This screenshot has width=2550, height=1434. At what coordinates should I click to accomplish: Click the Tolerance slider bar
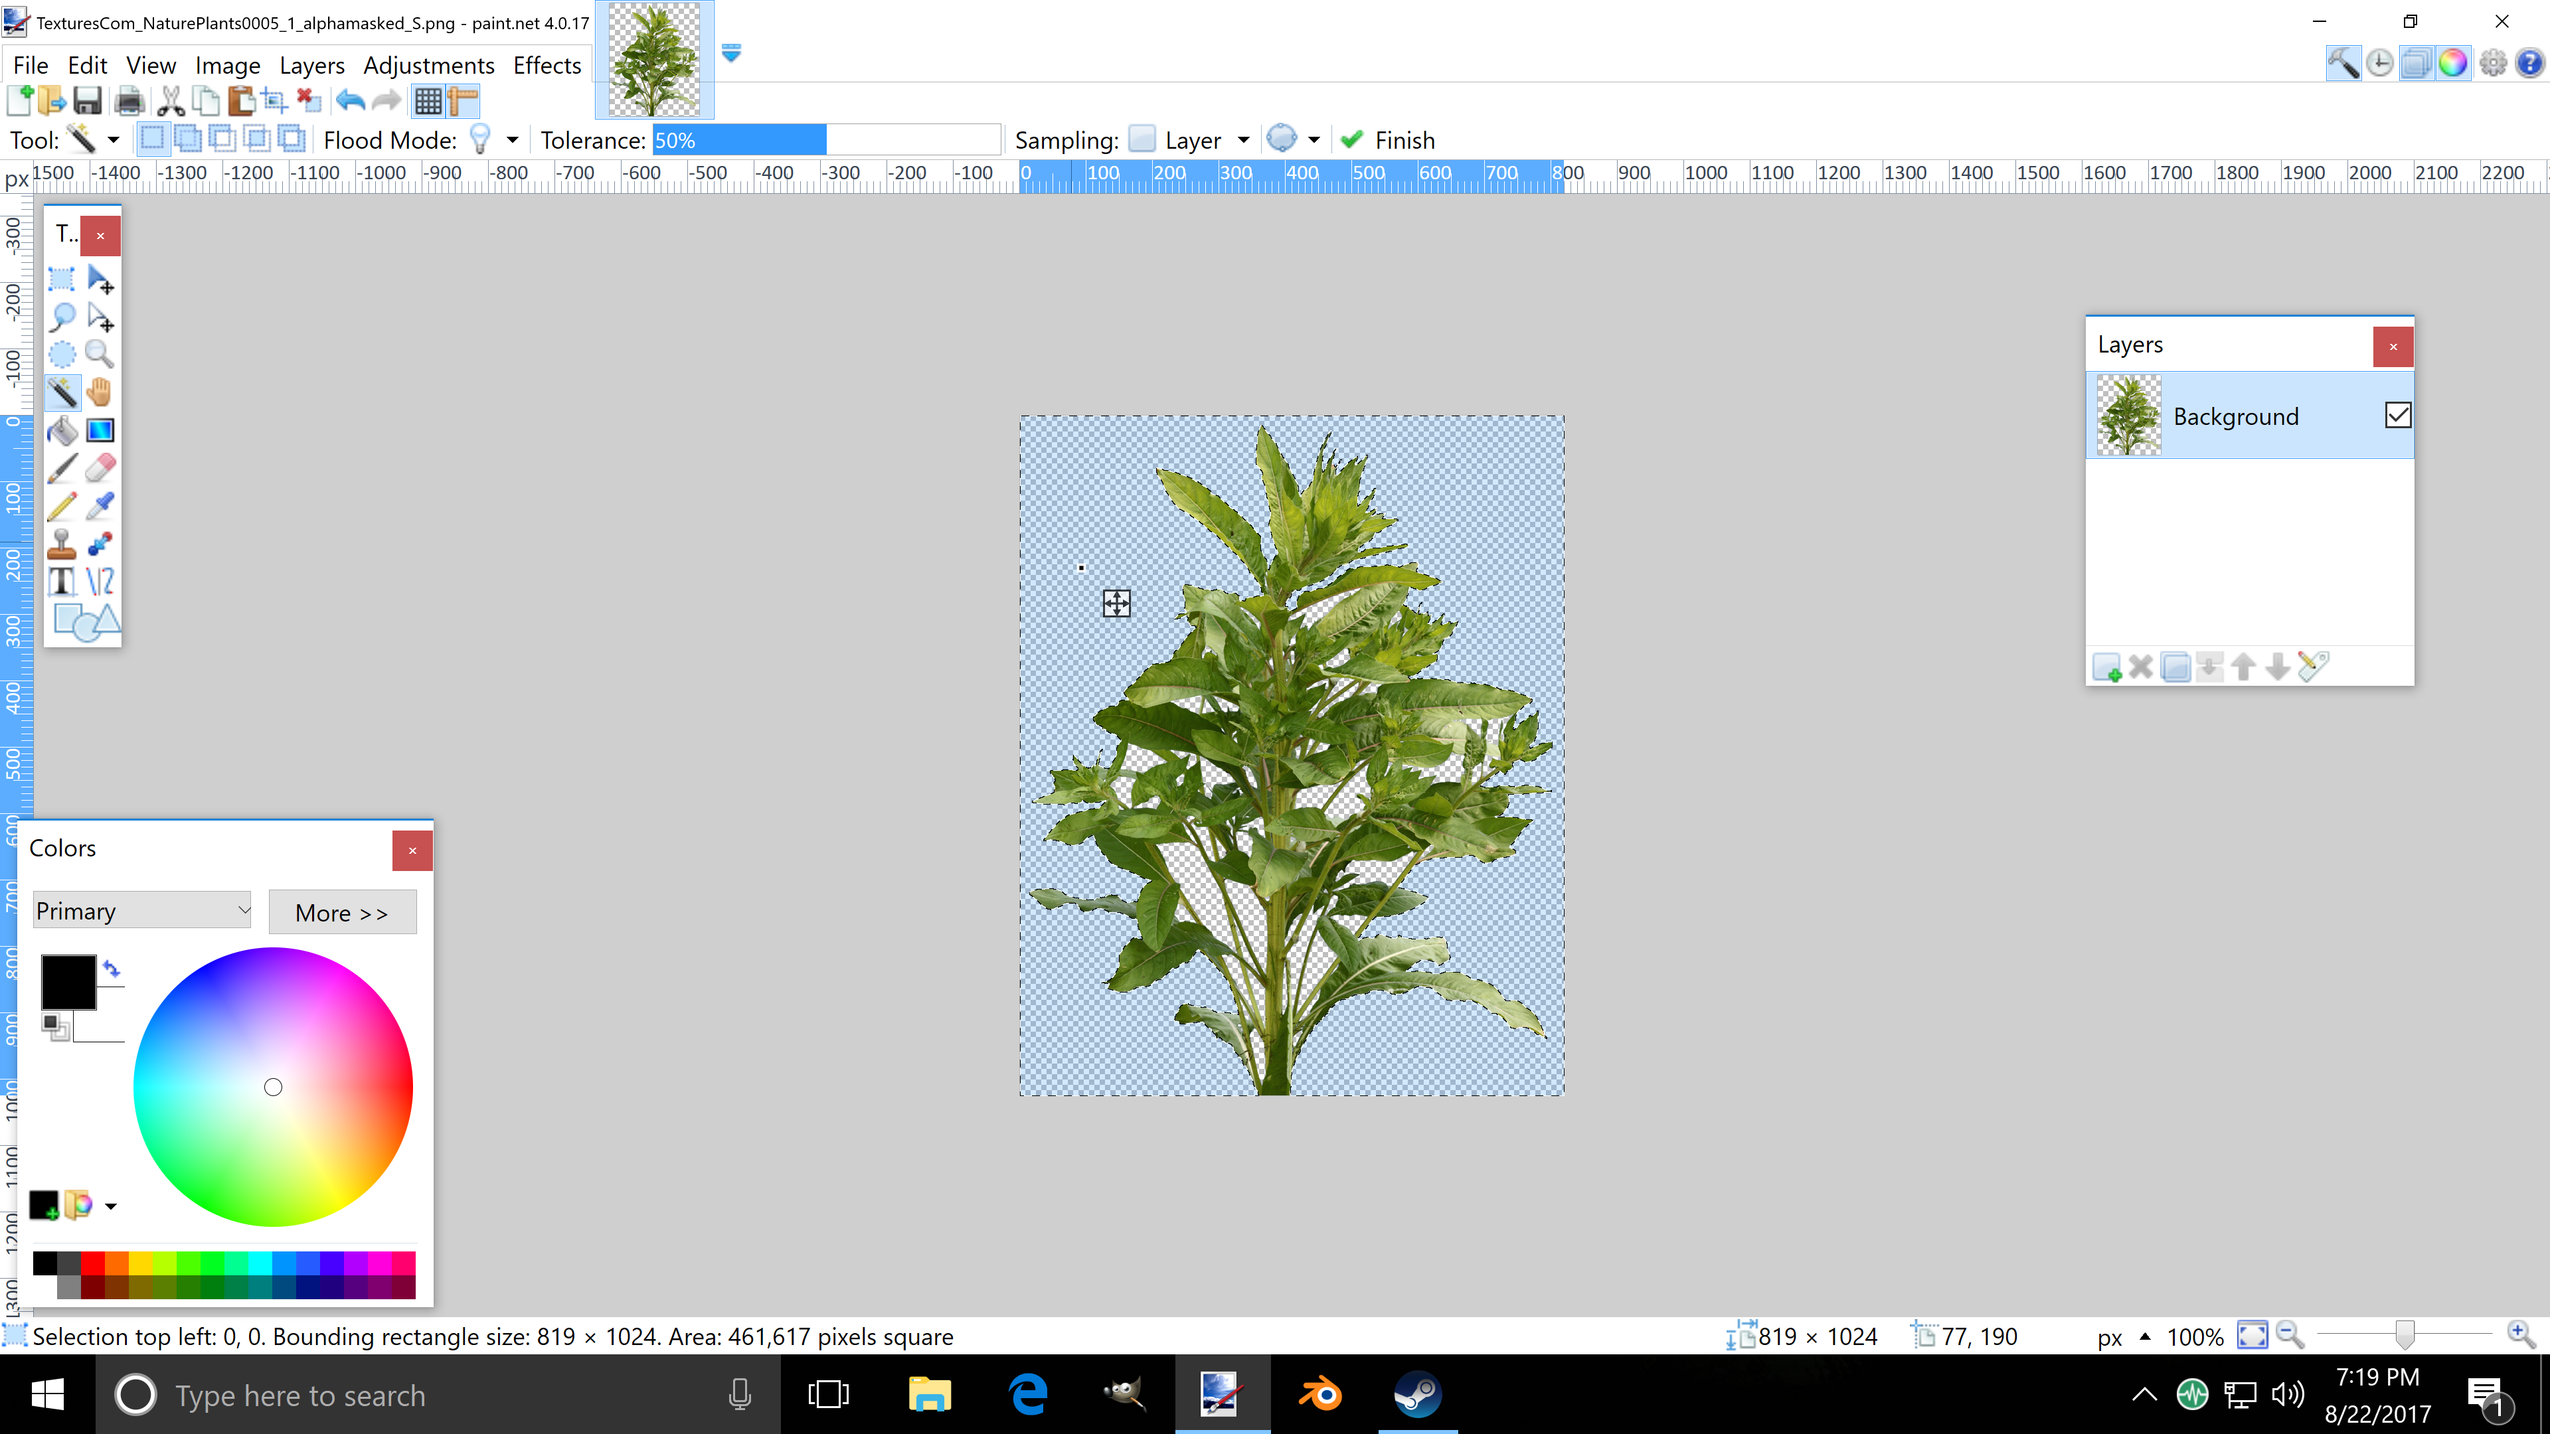(827, 139)
